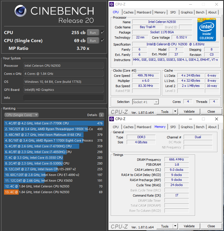Image resolution: width=224 pixels, height=231 pixels.
Task: Select ranking row Intel Core i7-7700K CPU
Action: (x=54, y=123)
